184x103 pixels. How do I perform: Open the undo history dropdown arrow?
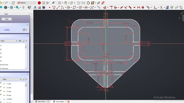click(x=4, y=3)
